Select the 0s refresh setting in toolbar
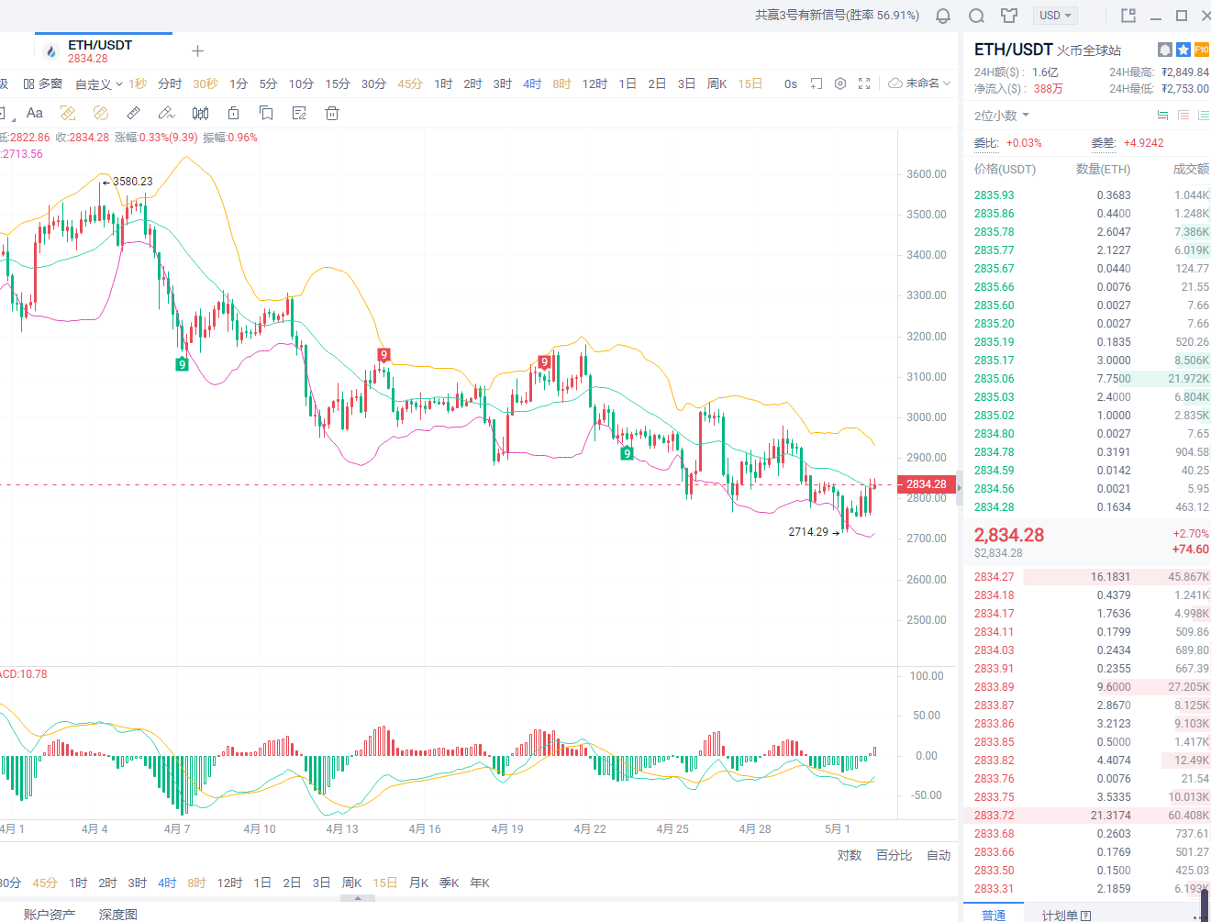This screenshot has width=1211, height=922. 791,83
